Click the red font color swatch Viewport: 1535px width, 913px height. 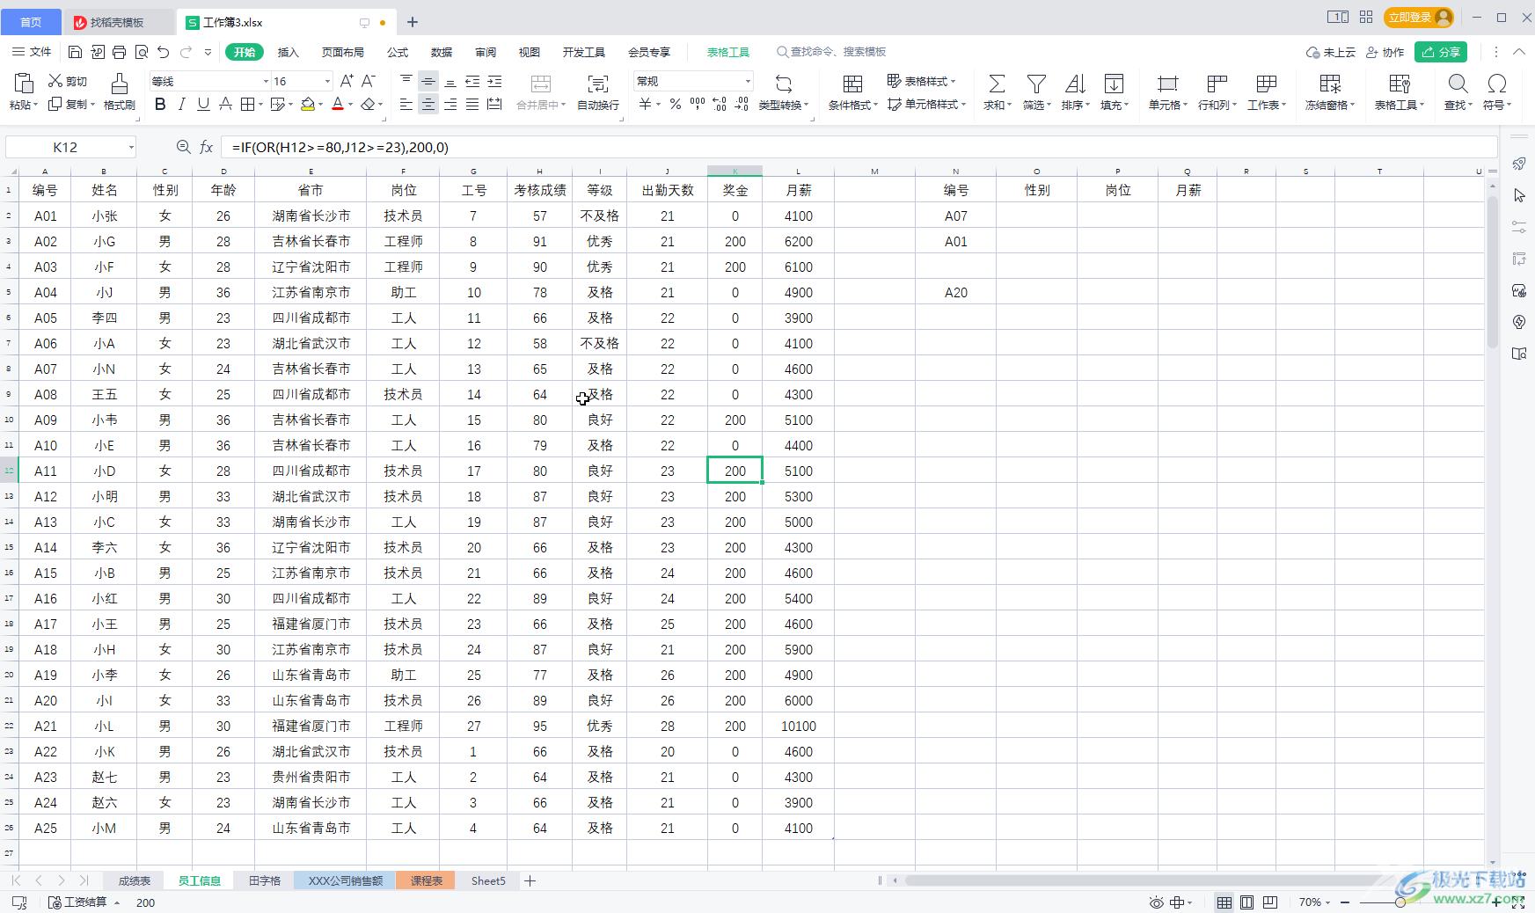click(x=338, y=105)
